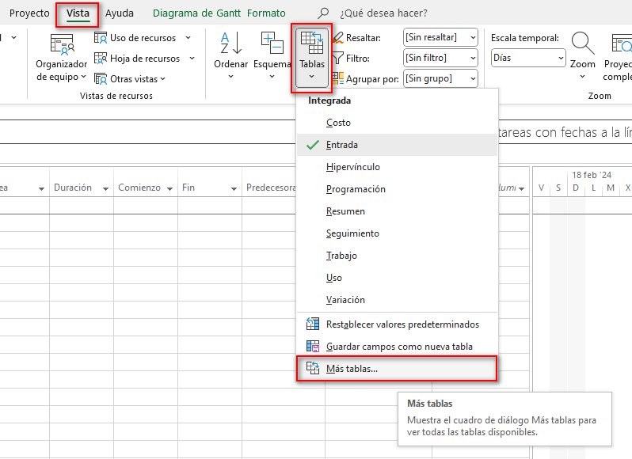This screenshot has height=459, width=632.
Task: Open the Escala temporal Días dropdown
Action: (528, 58)
